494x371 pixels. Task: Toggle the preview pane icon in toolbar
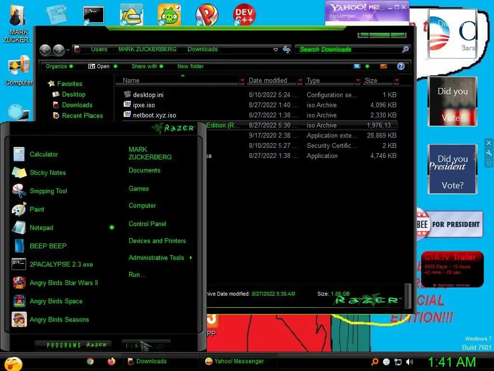(x=384, y=66)
